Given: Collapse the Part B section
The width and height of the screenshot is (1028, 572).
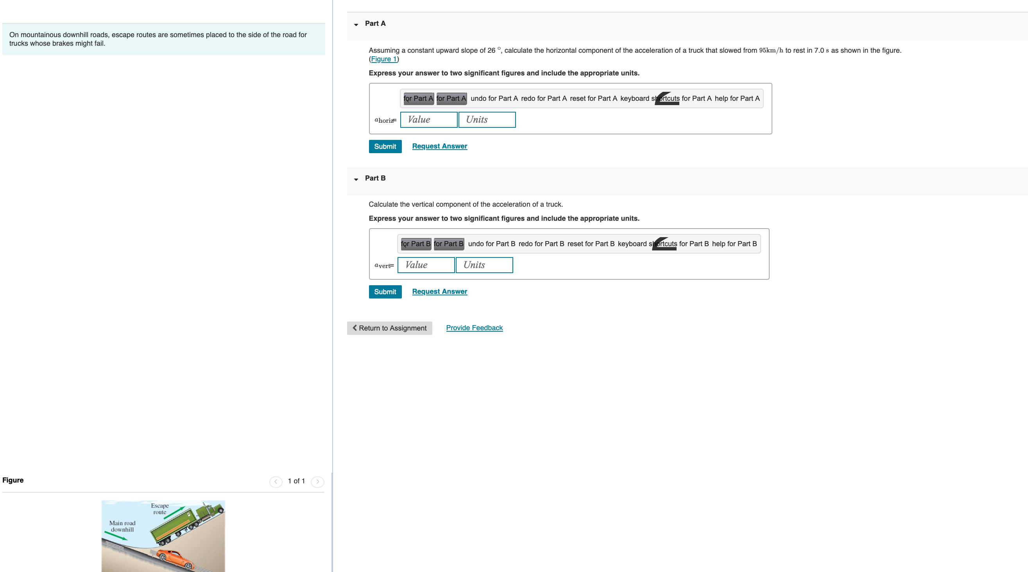Looking at the screenshot, I should [356, 178].
